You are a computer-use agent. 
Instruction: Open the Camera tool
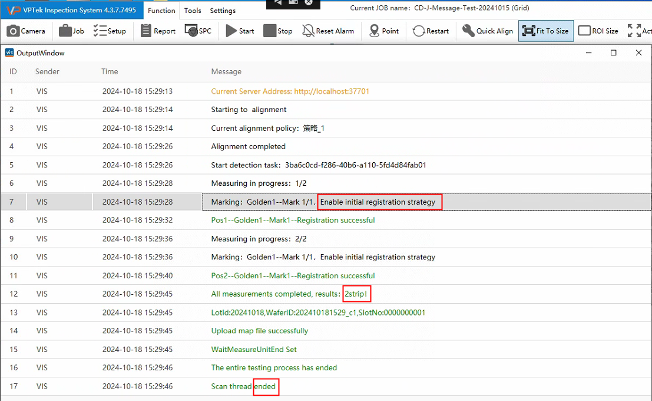[x=26, y=31]
